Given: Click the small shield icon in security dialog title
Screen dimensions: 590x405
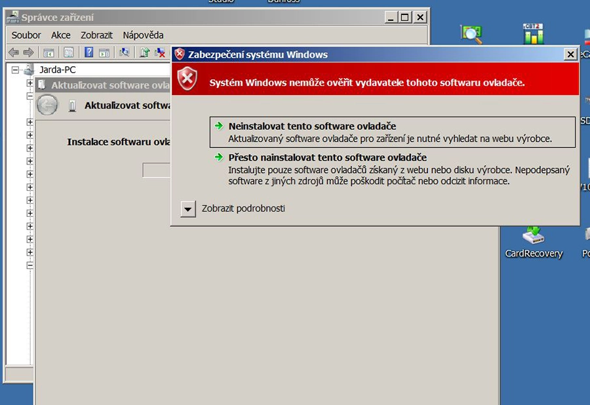Looking at the screenshot, I should point(180,54).
